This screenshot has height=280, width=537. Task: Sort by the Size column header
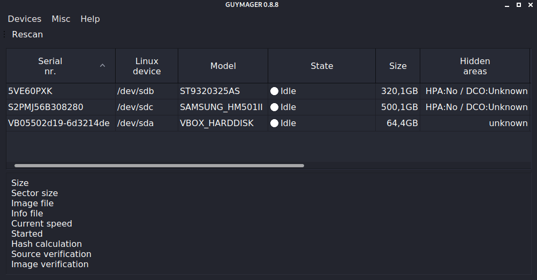point(398,66)
